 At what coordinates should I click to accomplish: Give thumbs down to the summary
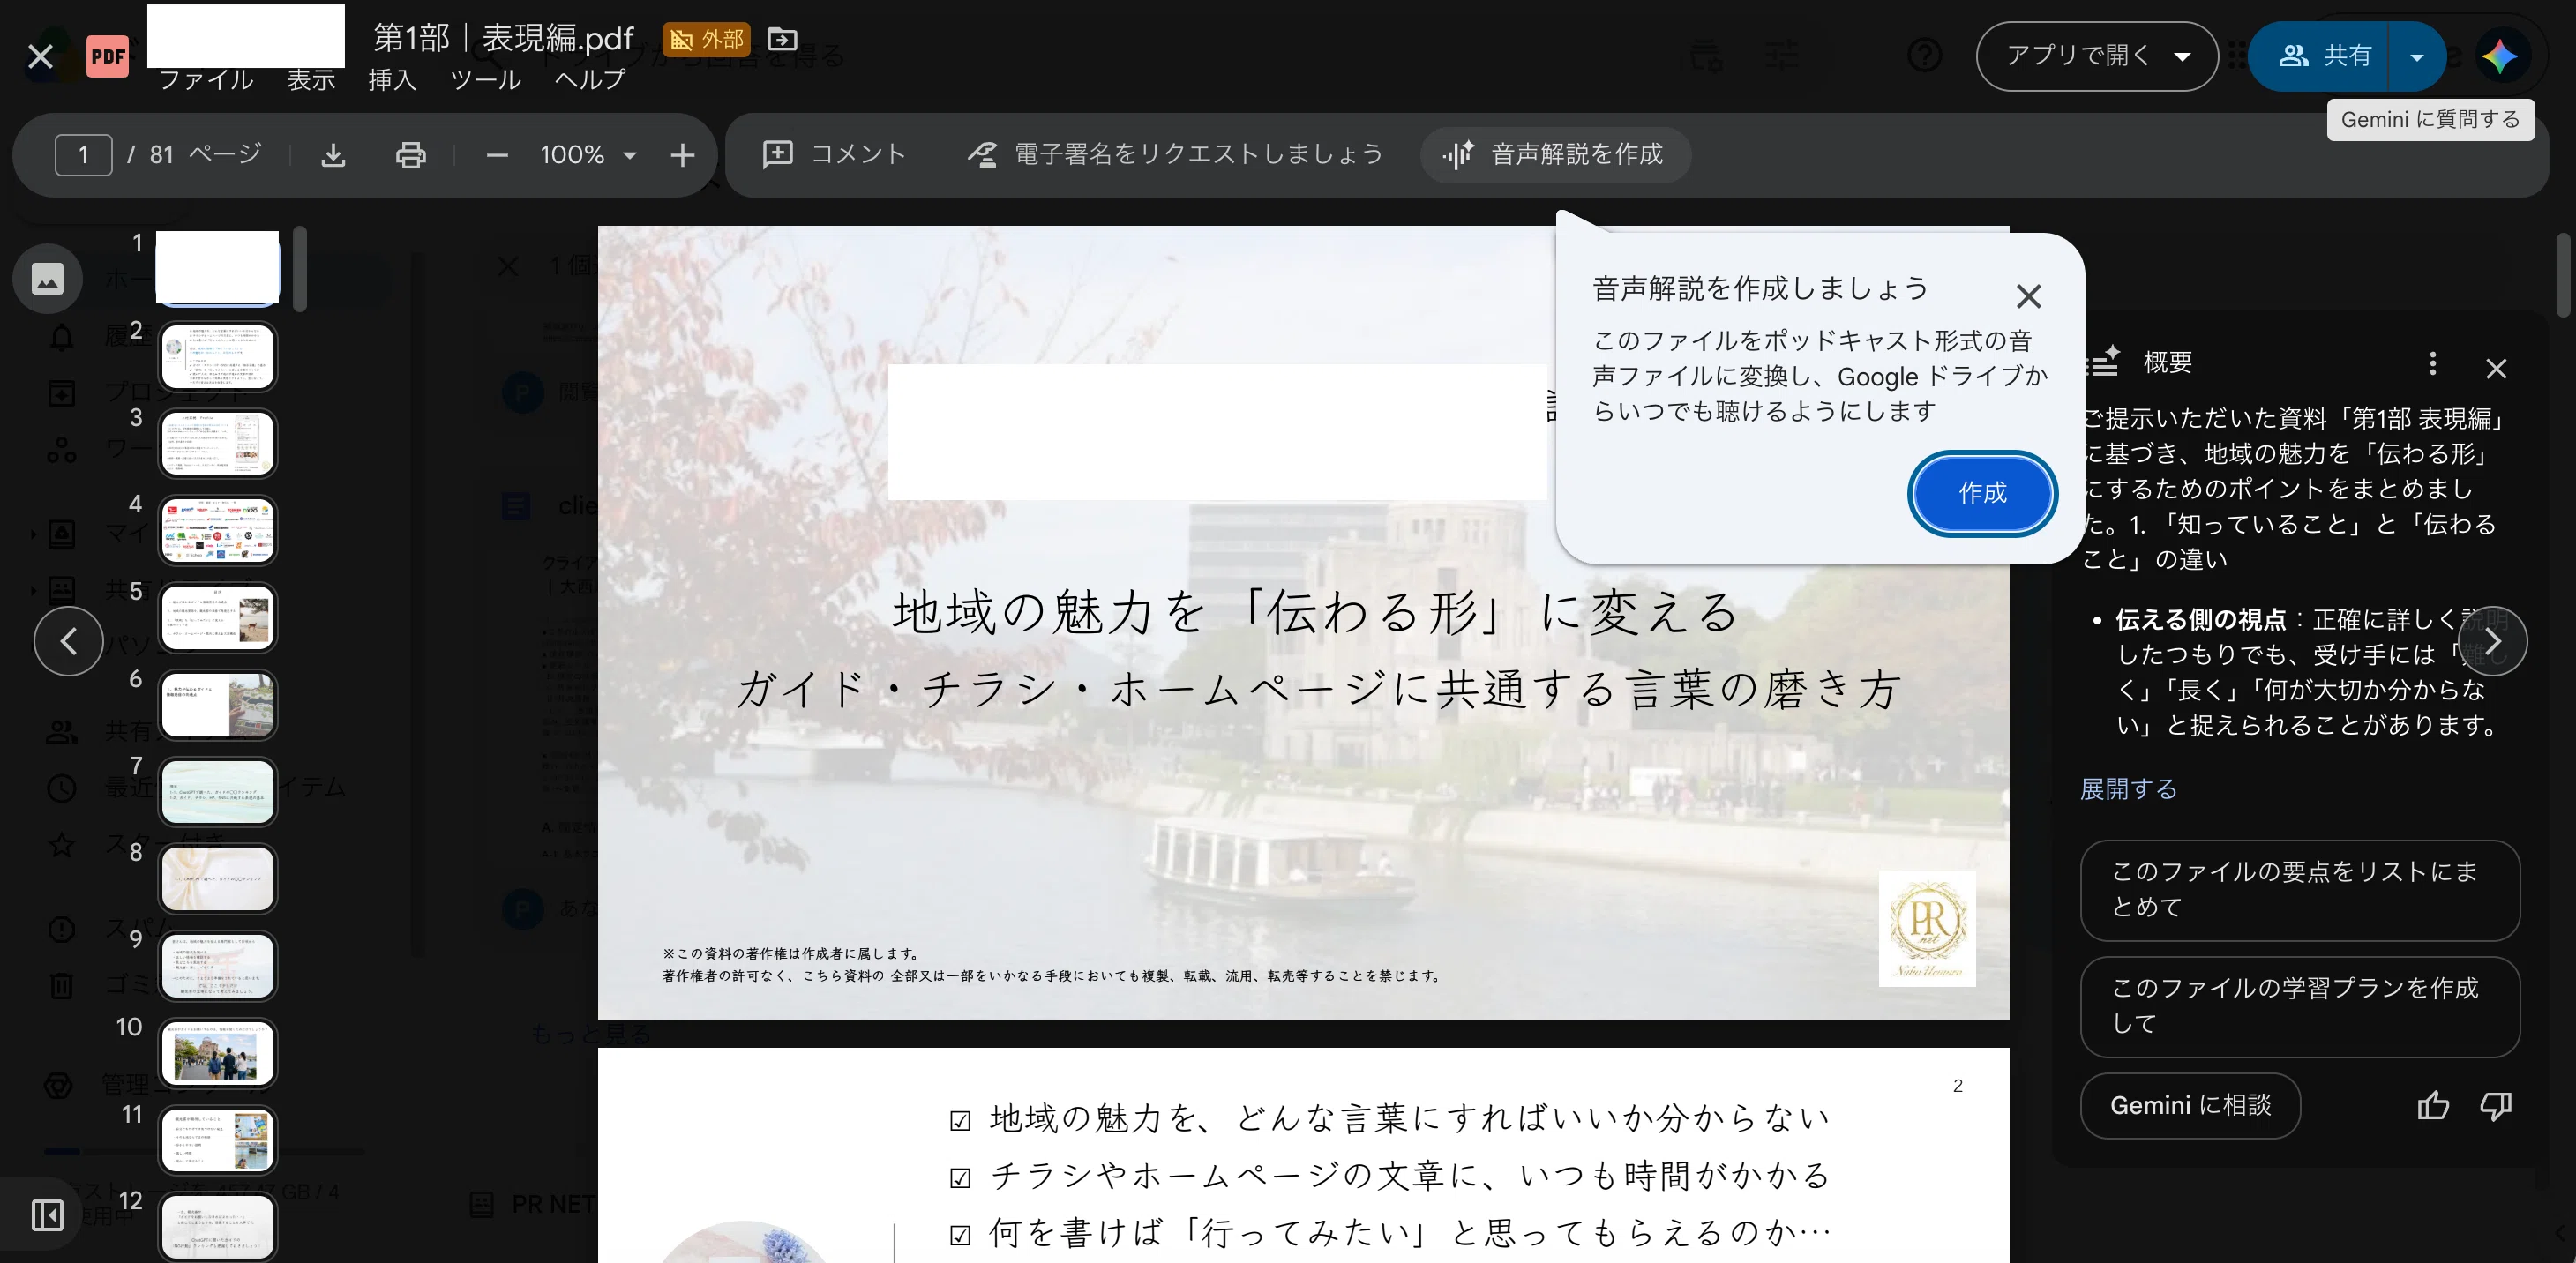tap(2496, 1105)
